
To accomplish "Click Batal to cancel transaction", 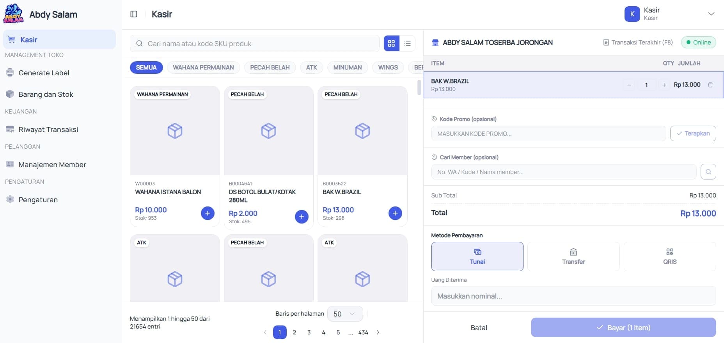I will pyautogui.click(x=479, y=328).
